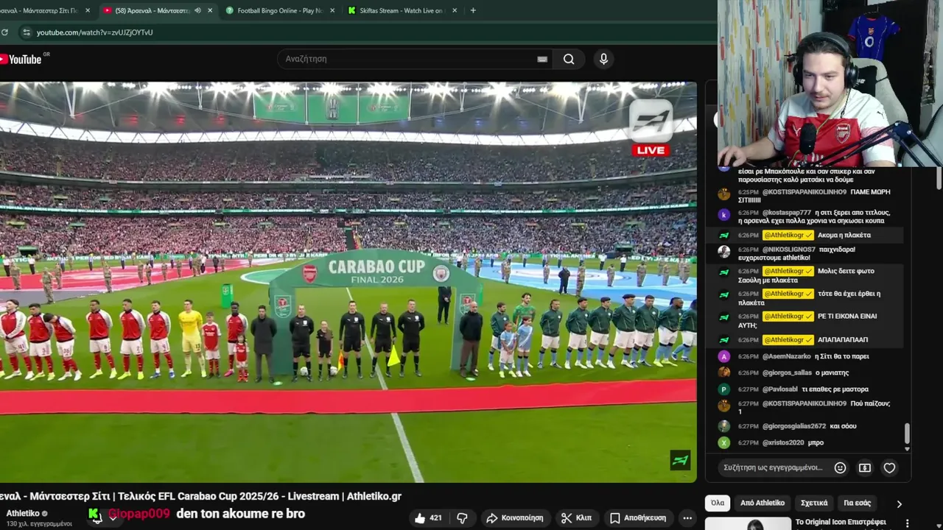Click the youtube.com address bar URL

pos(95,32)
